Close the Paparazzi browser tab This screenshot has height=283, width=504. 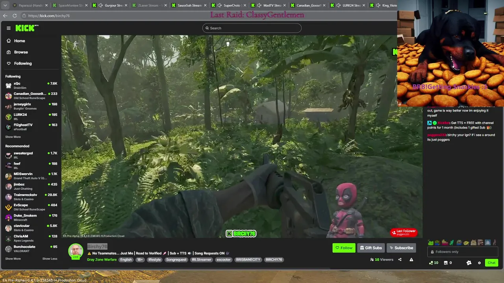click(46, 6)
